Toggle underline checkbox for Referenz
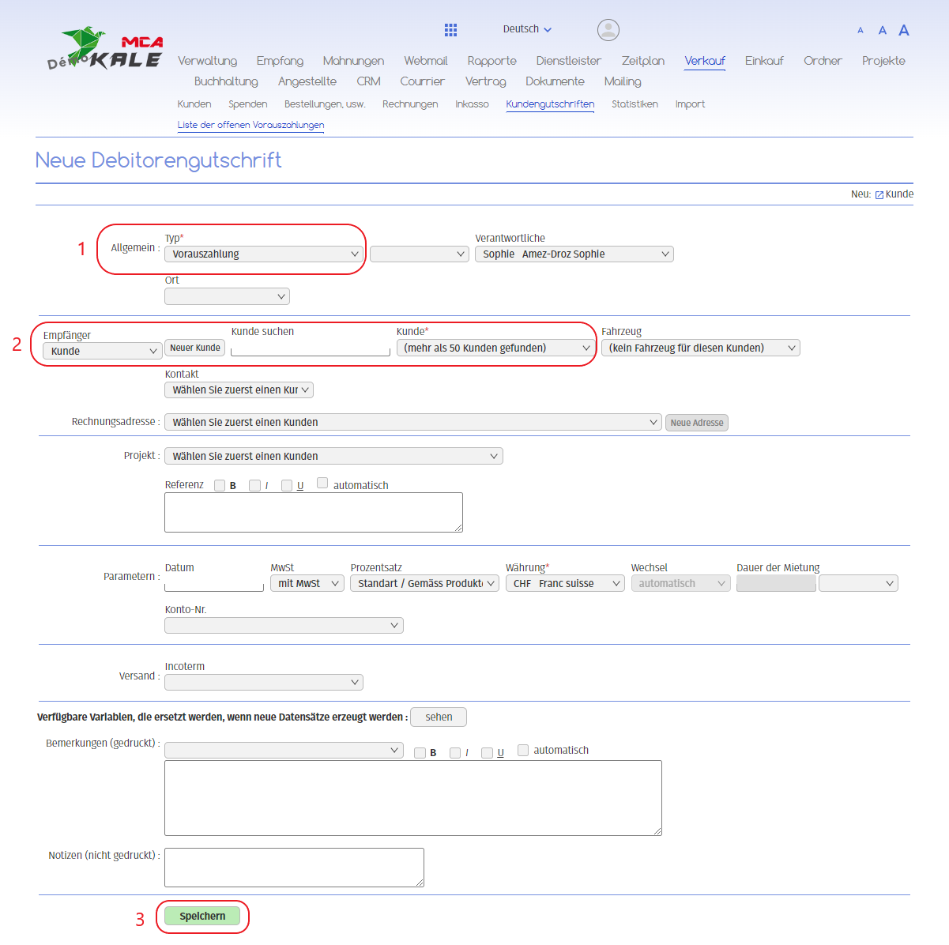 coord(287,485)
